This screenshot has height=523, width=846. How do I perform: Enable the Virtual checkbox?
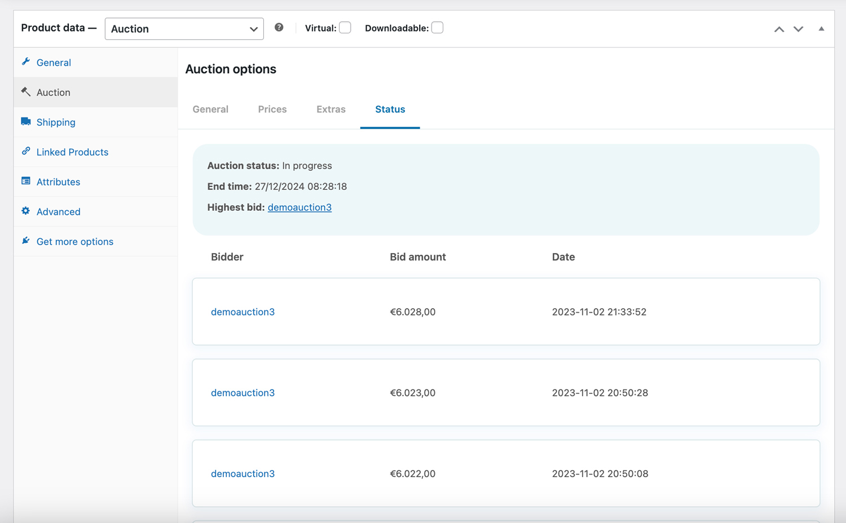tap(345, 28)
